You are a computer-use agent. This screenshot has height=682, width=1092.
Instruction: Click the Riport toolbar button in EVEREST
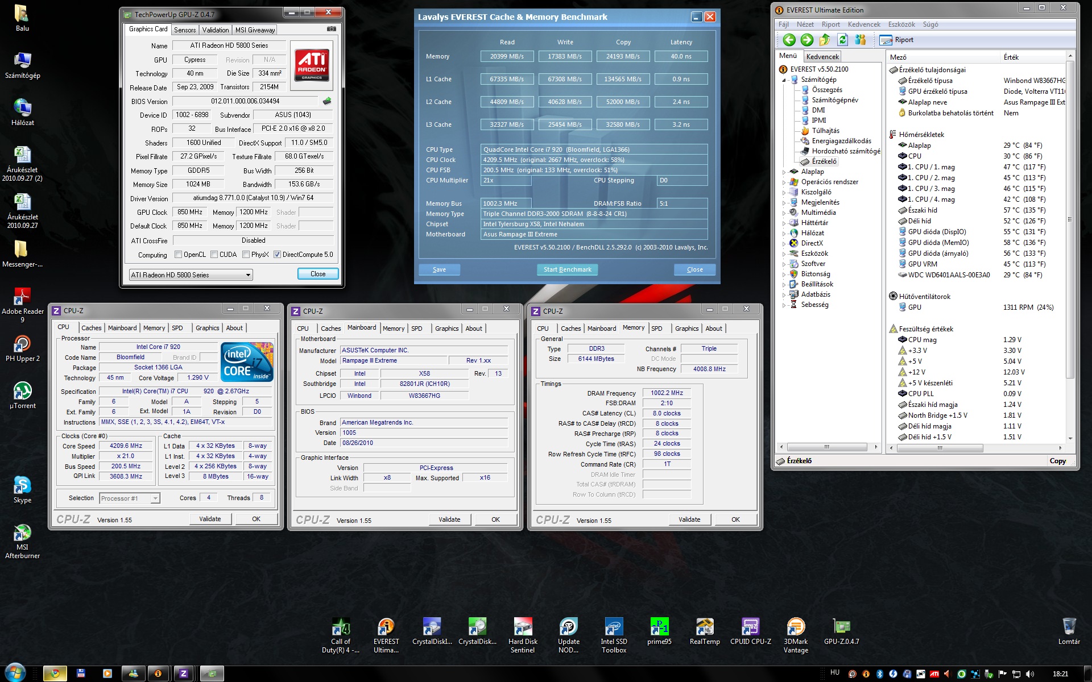[x=896, y=40]
